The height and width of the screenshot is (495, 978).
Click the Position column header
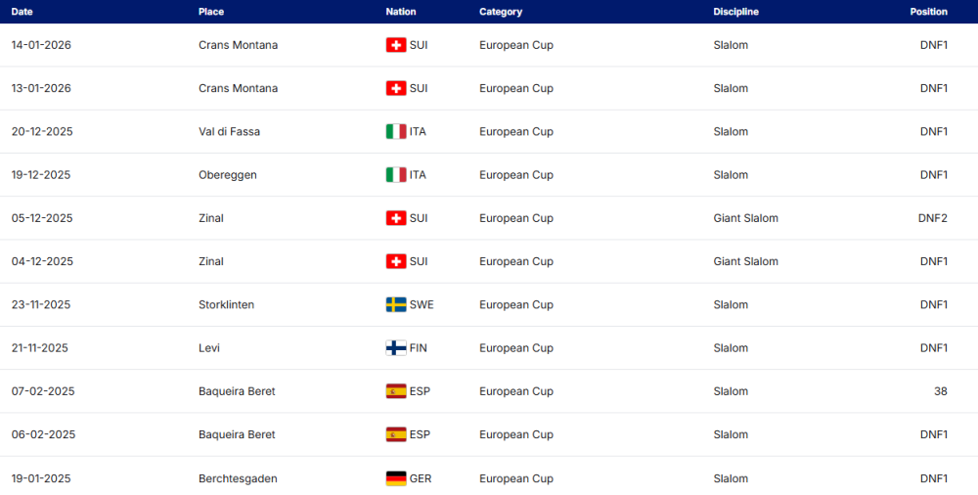tap(928, 12)
